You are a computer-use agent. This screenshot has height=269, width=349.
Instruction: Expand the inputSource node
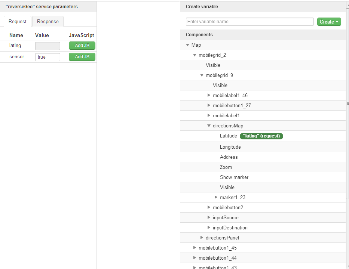click(209, 217)
